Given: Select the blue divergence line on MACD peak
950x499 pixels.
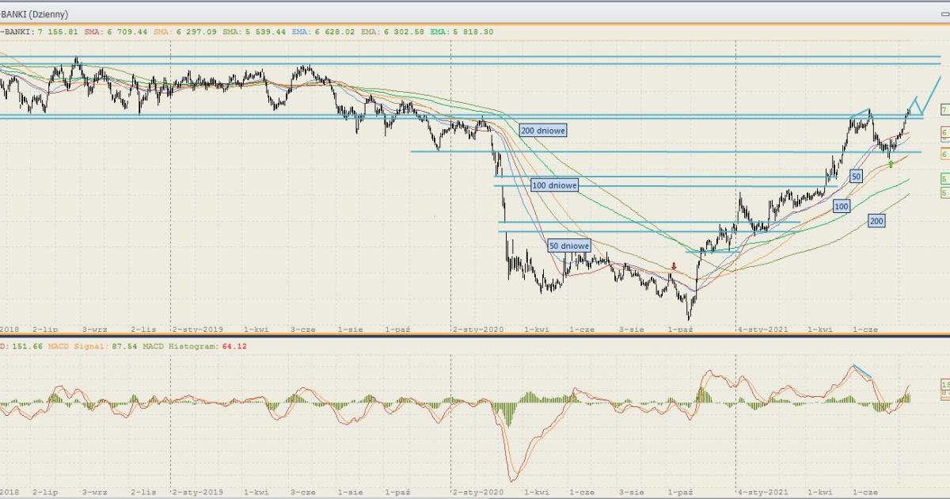Looking at the screenshot, I should [x=864, y=371].
